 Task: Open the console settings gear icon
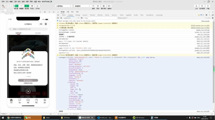tap(213, 18)
